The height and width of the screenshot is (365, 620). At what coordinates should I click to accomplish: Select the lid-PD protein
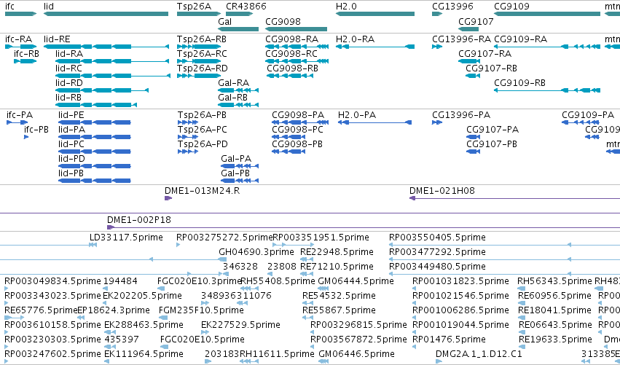tap(95, 167)
